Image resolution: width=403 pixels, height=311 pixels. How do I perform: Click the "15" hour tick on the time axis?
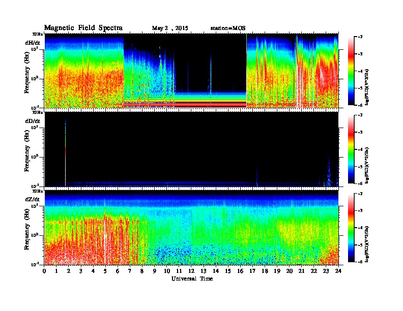(228, 271)
